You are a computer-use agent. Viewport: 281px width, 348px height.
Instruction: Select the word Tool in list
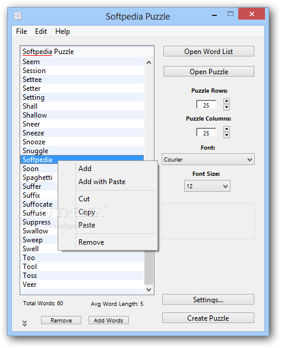[x=82, y=266]
